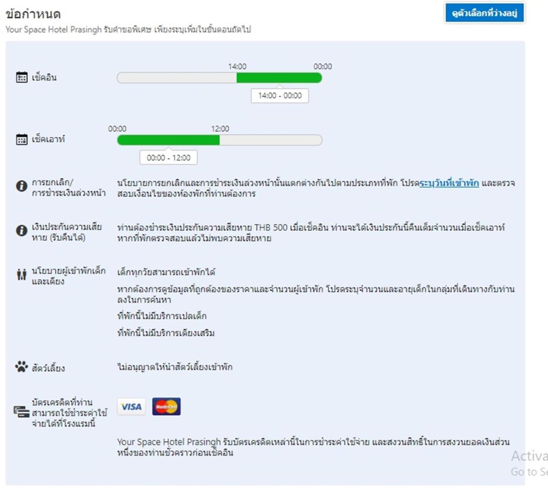Click the ข้อกำหนด section heading

33,14
